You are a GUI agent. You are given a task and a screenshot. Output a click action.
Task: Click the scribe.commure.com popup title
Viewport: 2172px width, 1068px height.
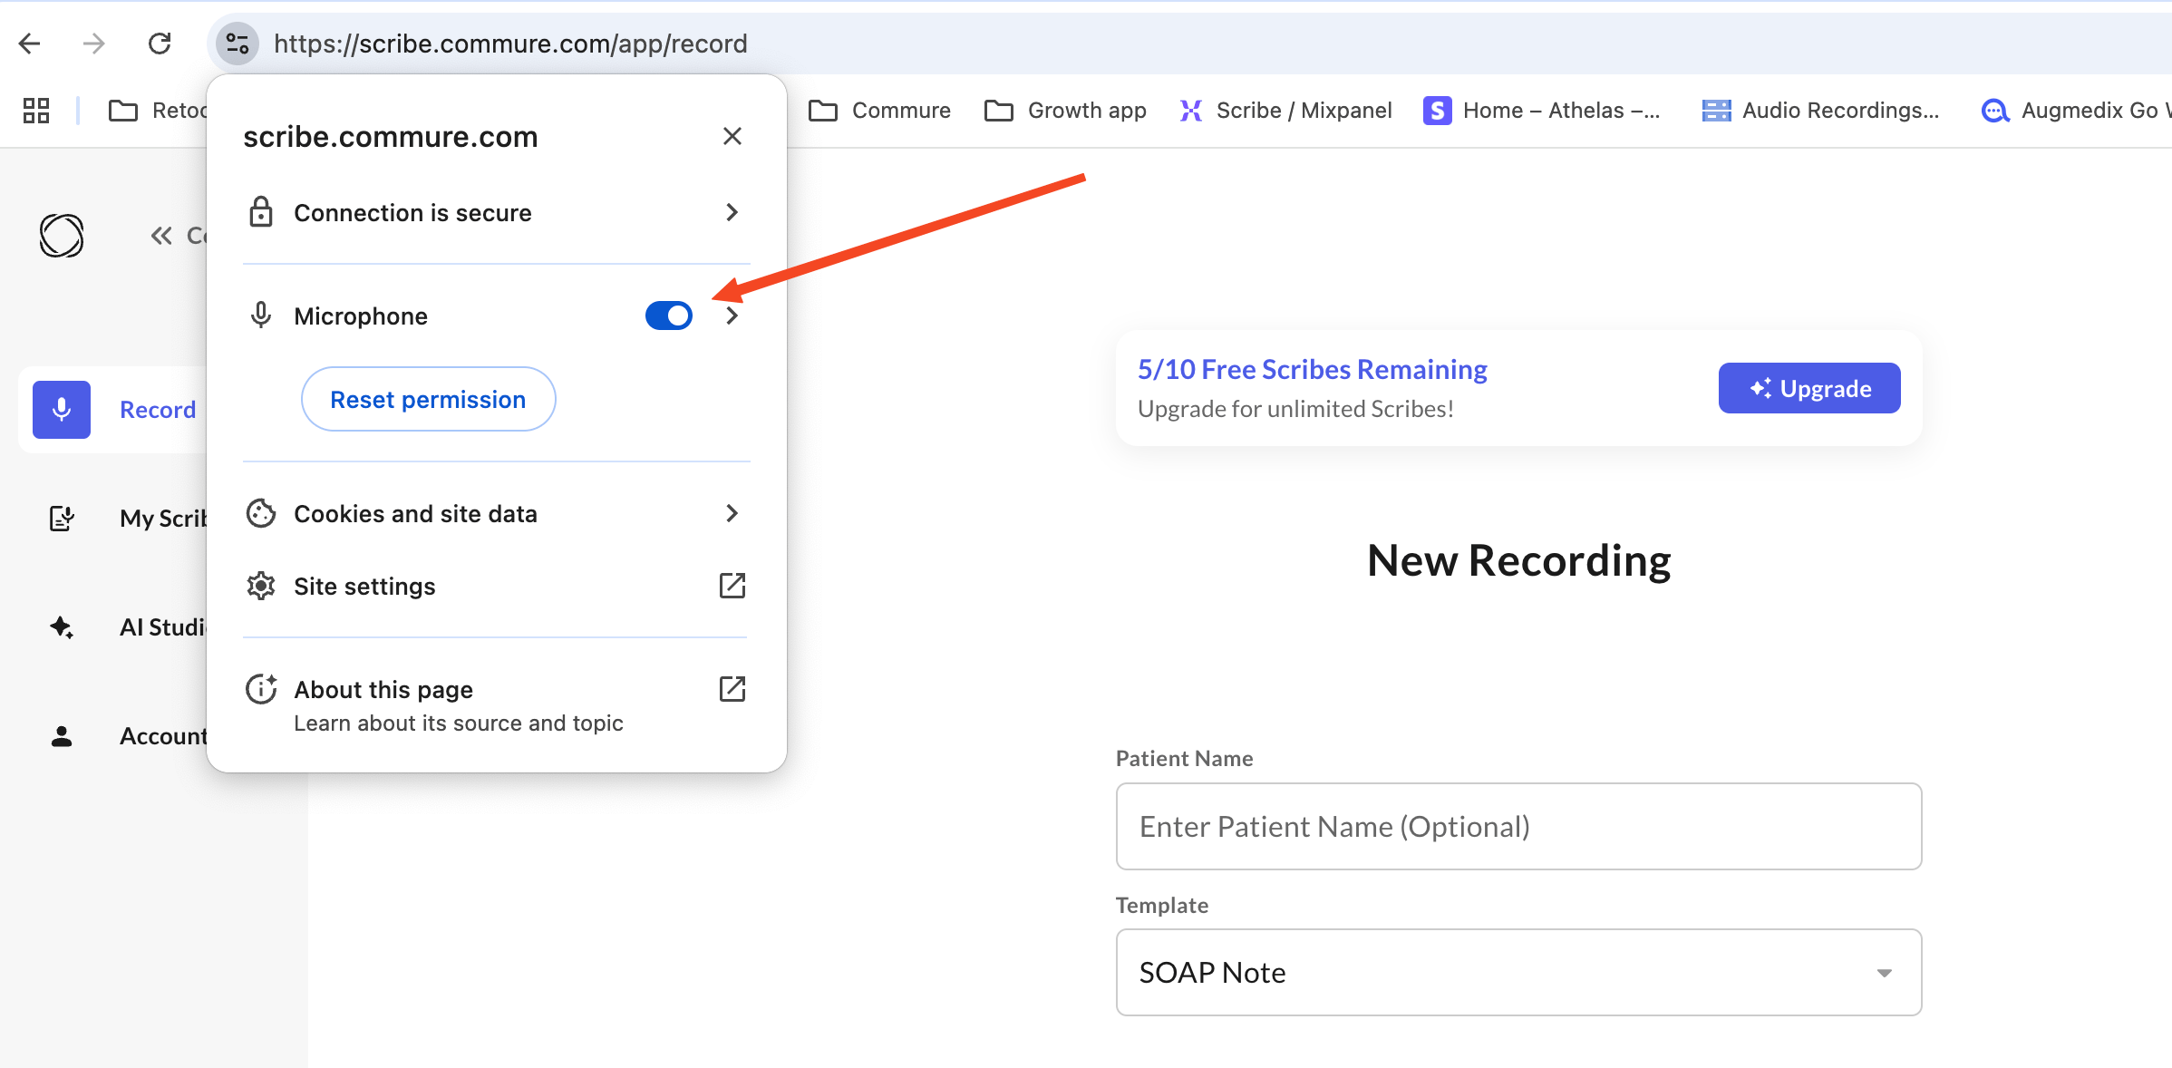(391, 136)
